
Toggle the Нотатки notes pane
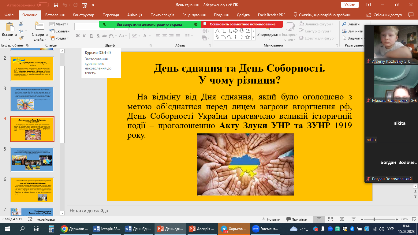click(271, 219)
